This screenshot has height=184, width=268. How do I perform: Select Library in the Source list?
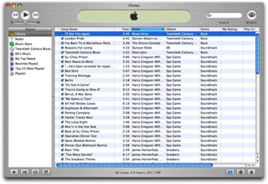click(x=30, y=34)
